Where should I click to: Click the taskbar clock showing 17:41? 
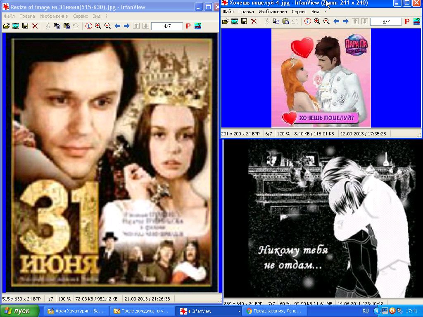(x=411, y=311)
